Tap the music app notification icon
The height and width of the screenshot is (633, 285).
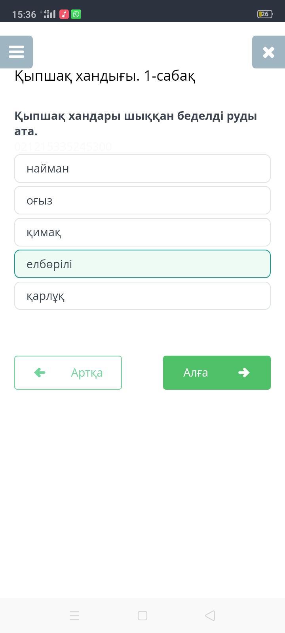(x=64, y=14)
